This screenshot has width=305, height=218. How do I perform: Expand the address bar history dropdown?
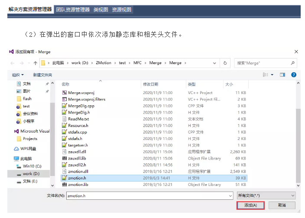pos(214,63)
